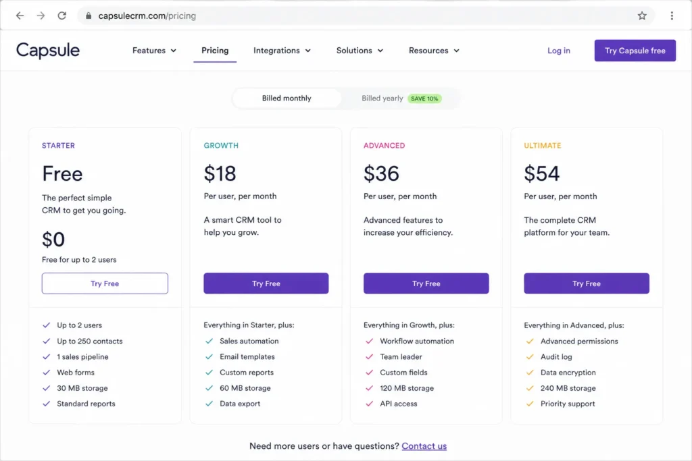This screenshot has height=461, width=692.
Task: Click '30 MB storage' feature text
Action: [82, 388]
